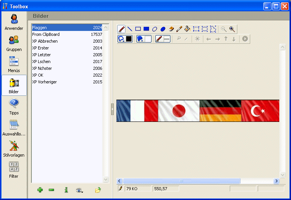Viewport: 291px width, 200px height.
Task: Activate the color picker eyedropper tool
Action: (x=180, y=29)
